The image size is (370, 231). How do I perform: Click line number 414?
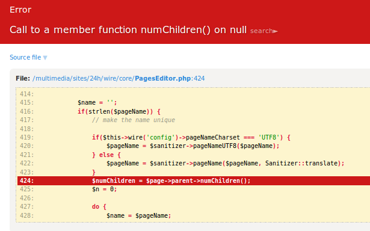26,94
